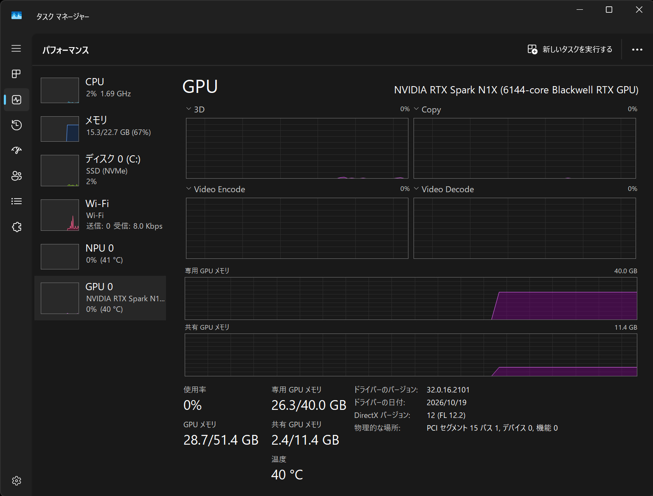653x496 pixels.
Task: Select NPU 0 in performance list
Action: 100,256
